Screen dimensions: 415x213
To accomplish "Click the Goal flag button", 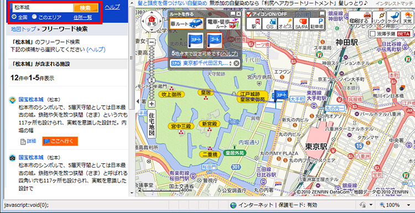I will tap(214, 40).
